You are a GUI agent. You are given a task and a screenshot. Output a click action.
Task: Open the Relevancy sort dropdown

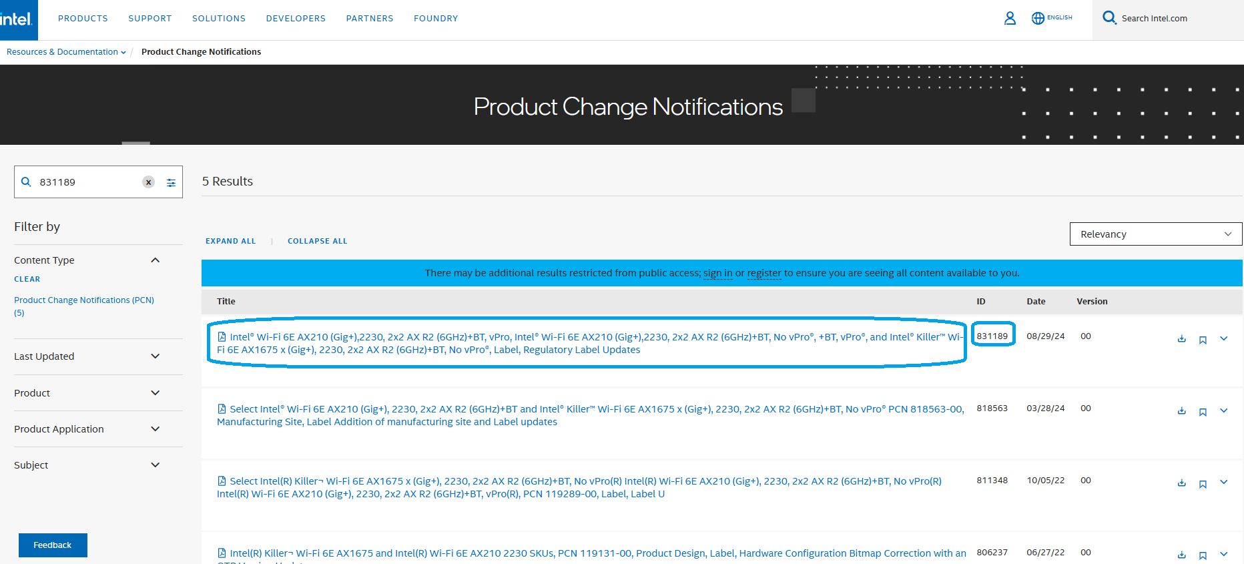[x=1156, y=234]
